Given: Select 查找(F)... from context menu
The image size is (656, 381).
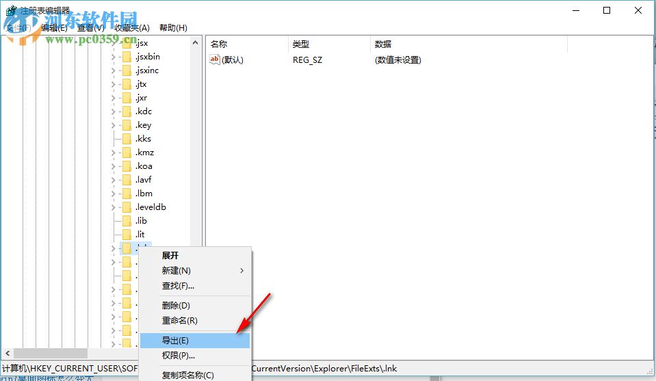Looking at the screenshot, I should coord(195,286).
